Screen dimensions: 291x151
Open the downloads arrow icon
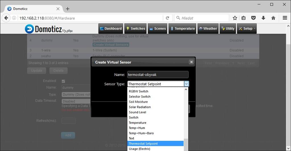(x=263, y=18)
